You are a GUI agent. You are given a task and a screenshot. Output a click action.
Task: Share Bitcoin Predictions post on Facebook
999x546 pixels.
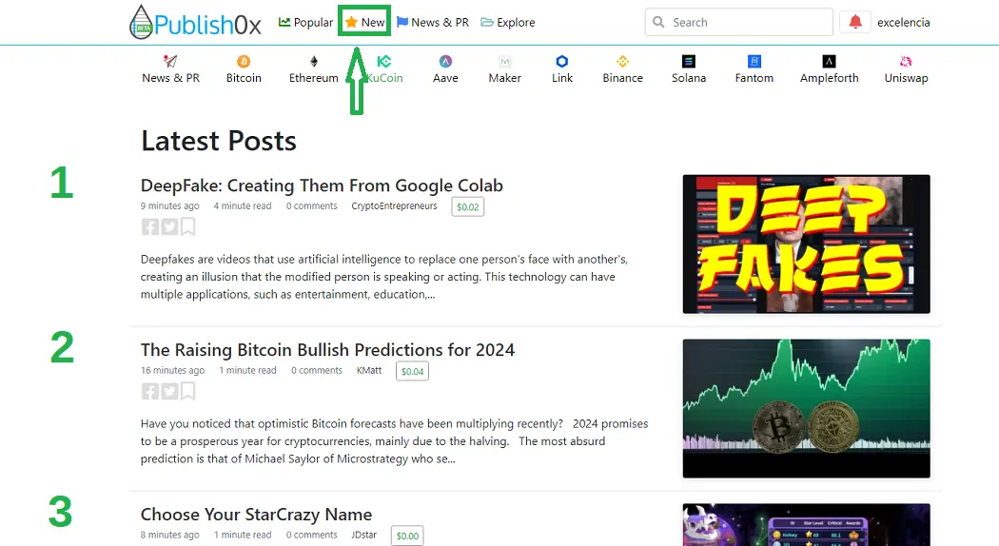click(x=149, y=391)
